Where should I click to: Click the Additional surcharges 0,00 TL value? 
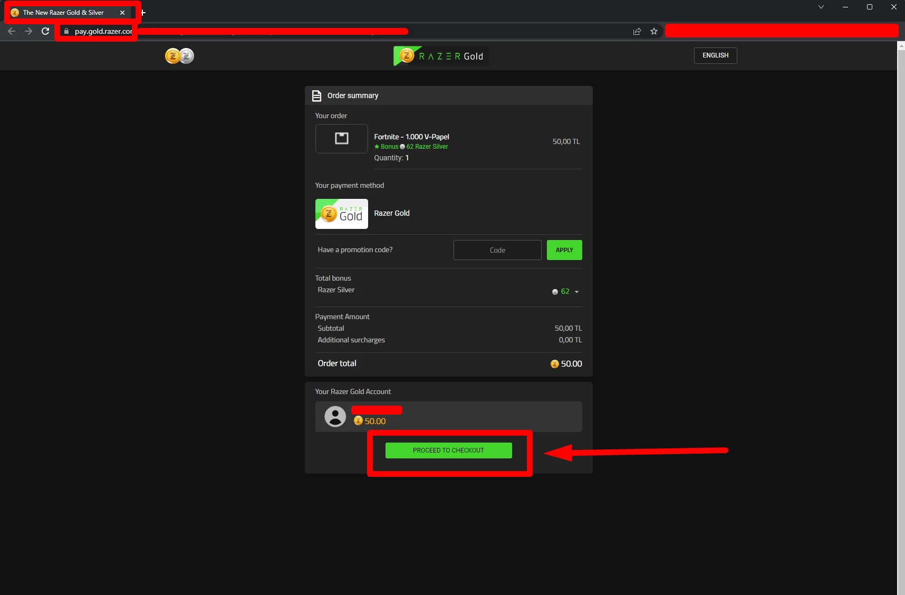click(x=570, y=340)
